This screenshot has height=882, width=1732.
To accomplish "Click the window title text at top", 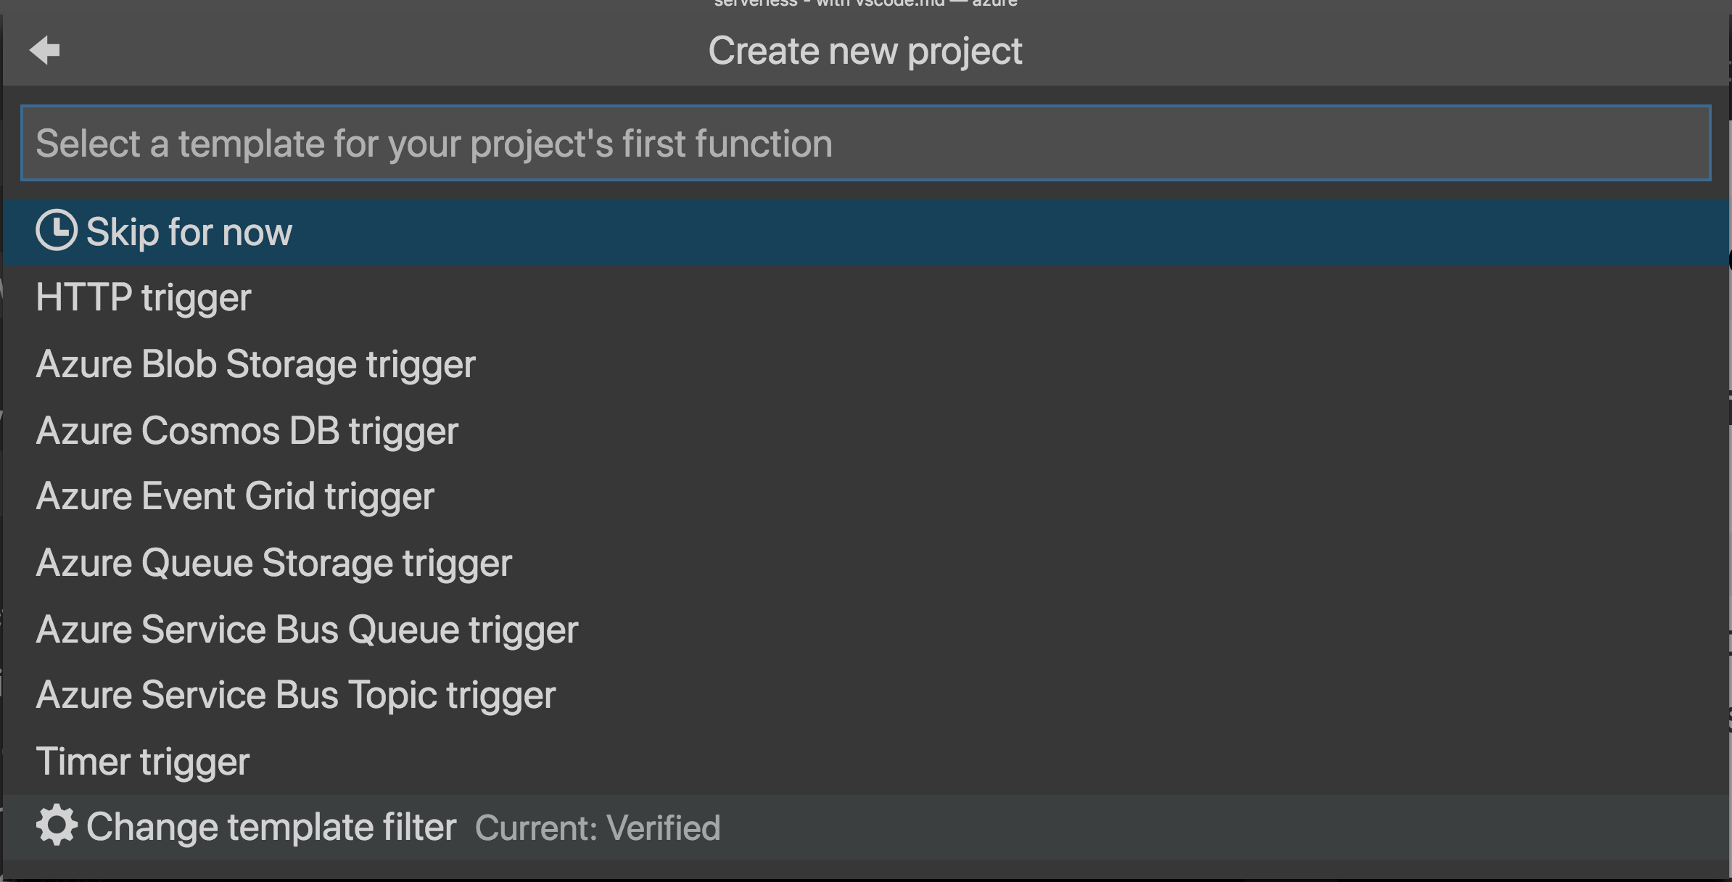I will (865, 4).
